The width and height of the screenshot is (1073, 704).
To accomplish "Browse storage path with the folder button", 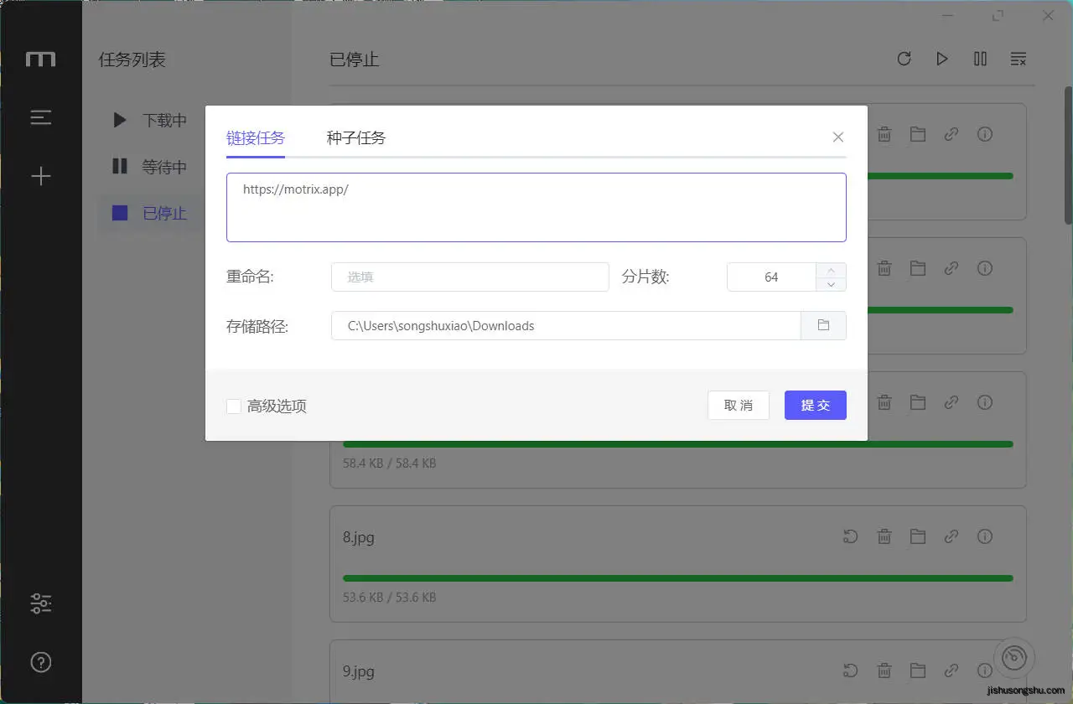I will pos(823,325).
